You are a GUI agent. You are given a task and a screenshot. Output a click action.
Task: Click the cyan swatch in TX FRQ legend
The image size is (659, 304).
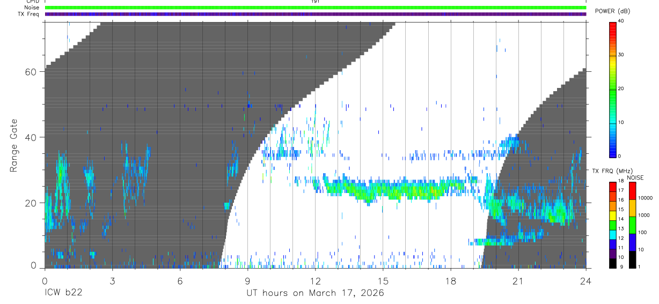(x=612, y=235)
